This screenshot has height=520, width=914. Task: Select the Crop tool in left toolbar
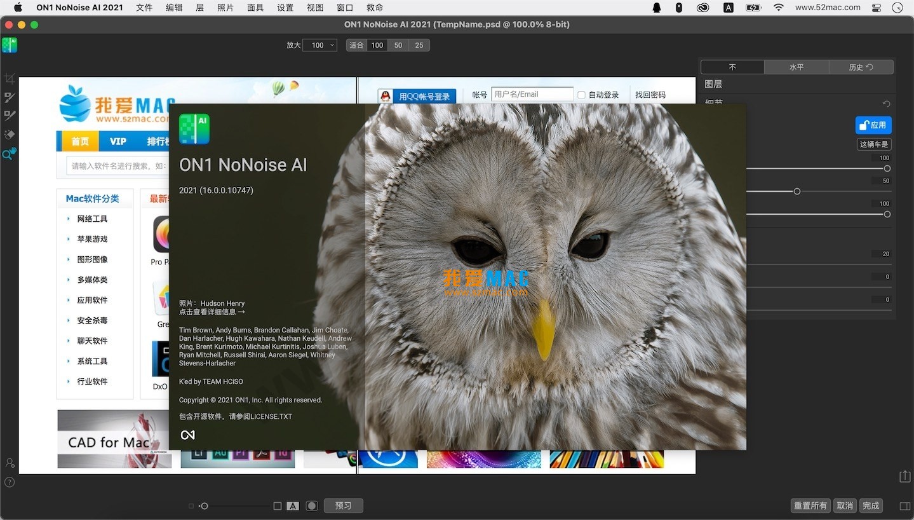[x=9, y=79]
